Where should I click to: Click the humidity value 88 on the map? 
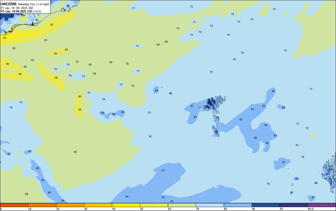pyautogui.click(x=123, y=112)
